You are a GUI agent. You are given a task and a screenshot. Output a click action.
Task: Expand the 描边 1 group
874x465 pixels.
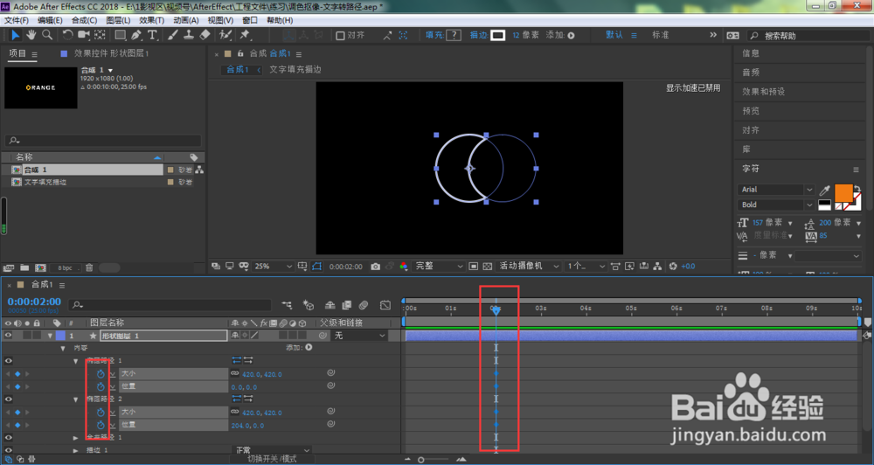(x=76, y=450)
